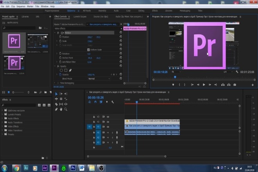
Task: Expand Lumetri Presets folder
Action: pos(2,115)
